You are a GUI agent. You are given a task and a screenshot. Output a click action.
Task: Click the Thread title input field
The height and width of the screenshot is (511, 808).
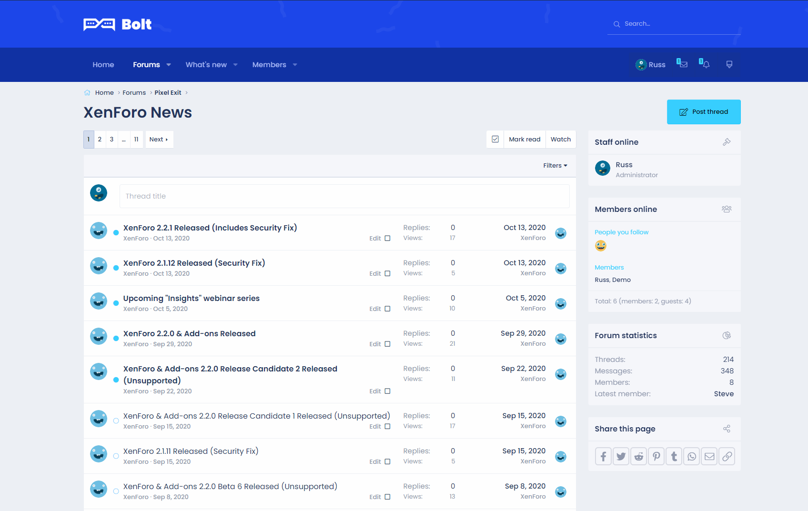coord(344,196)
